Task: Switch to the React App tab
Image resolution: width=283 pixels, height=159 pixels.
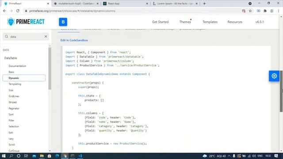Action: coord(125,4)
